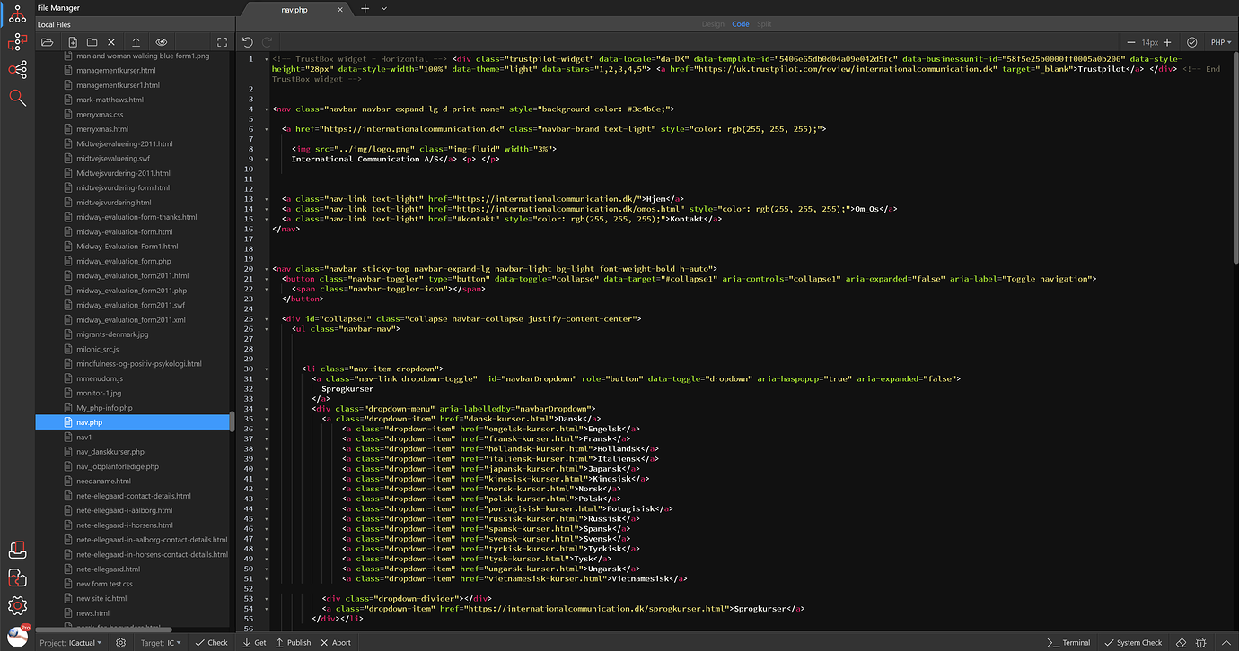The width and height of the screenshot is (1239, 651).
Task: Open the inbox tray icon in sidebar
Action: 17,550
